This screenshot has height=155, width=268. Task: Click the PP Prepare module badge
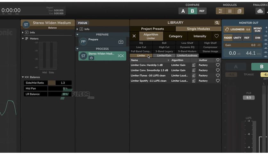pyautogui.click(x=83, y=42)
